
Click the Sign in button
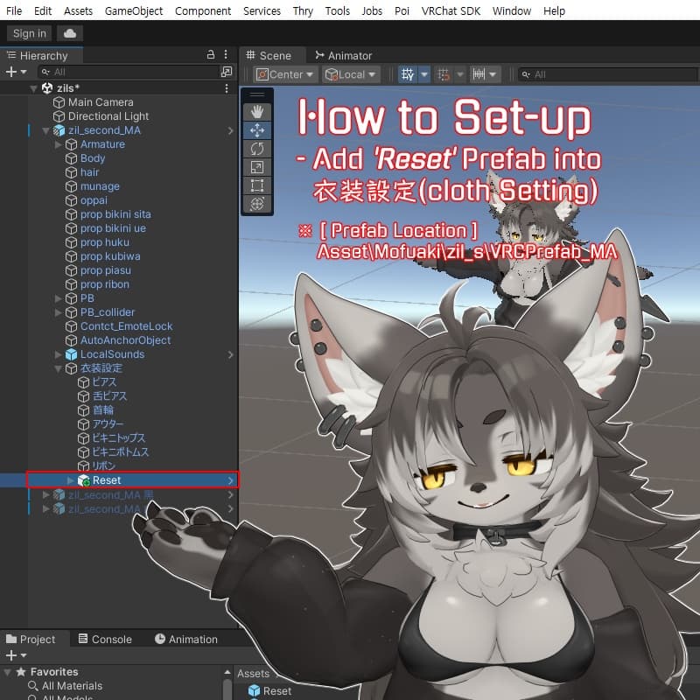pos(29,33)
